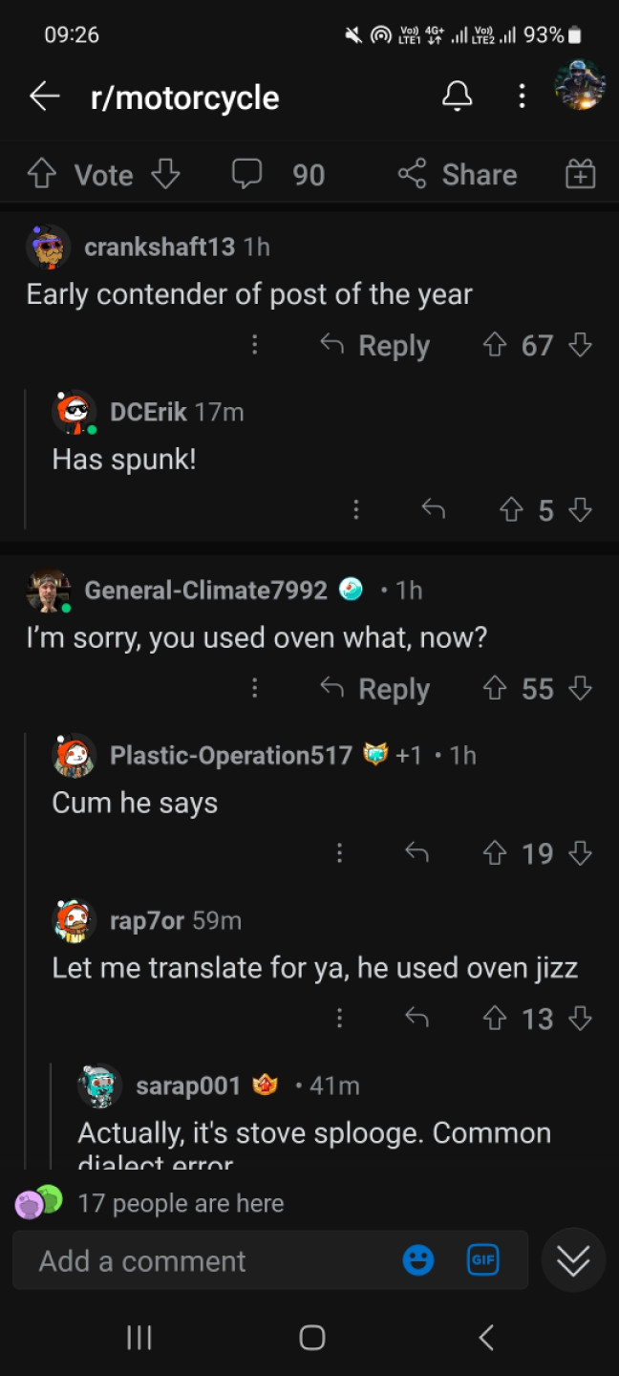This screenshot has height=1376, width=619.
Task: Reply to crankshaft13's comment
Action: [374, 345]
